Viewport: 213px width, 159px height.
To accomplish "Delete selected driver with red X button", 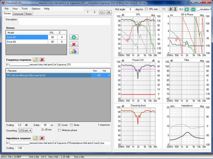I will tap(74, 45).
